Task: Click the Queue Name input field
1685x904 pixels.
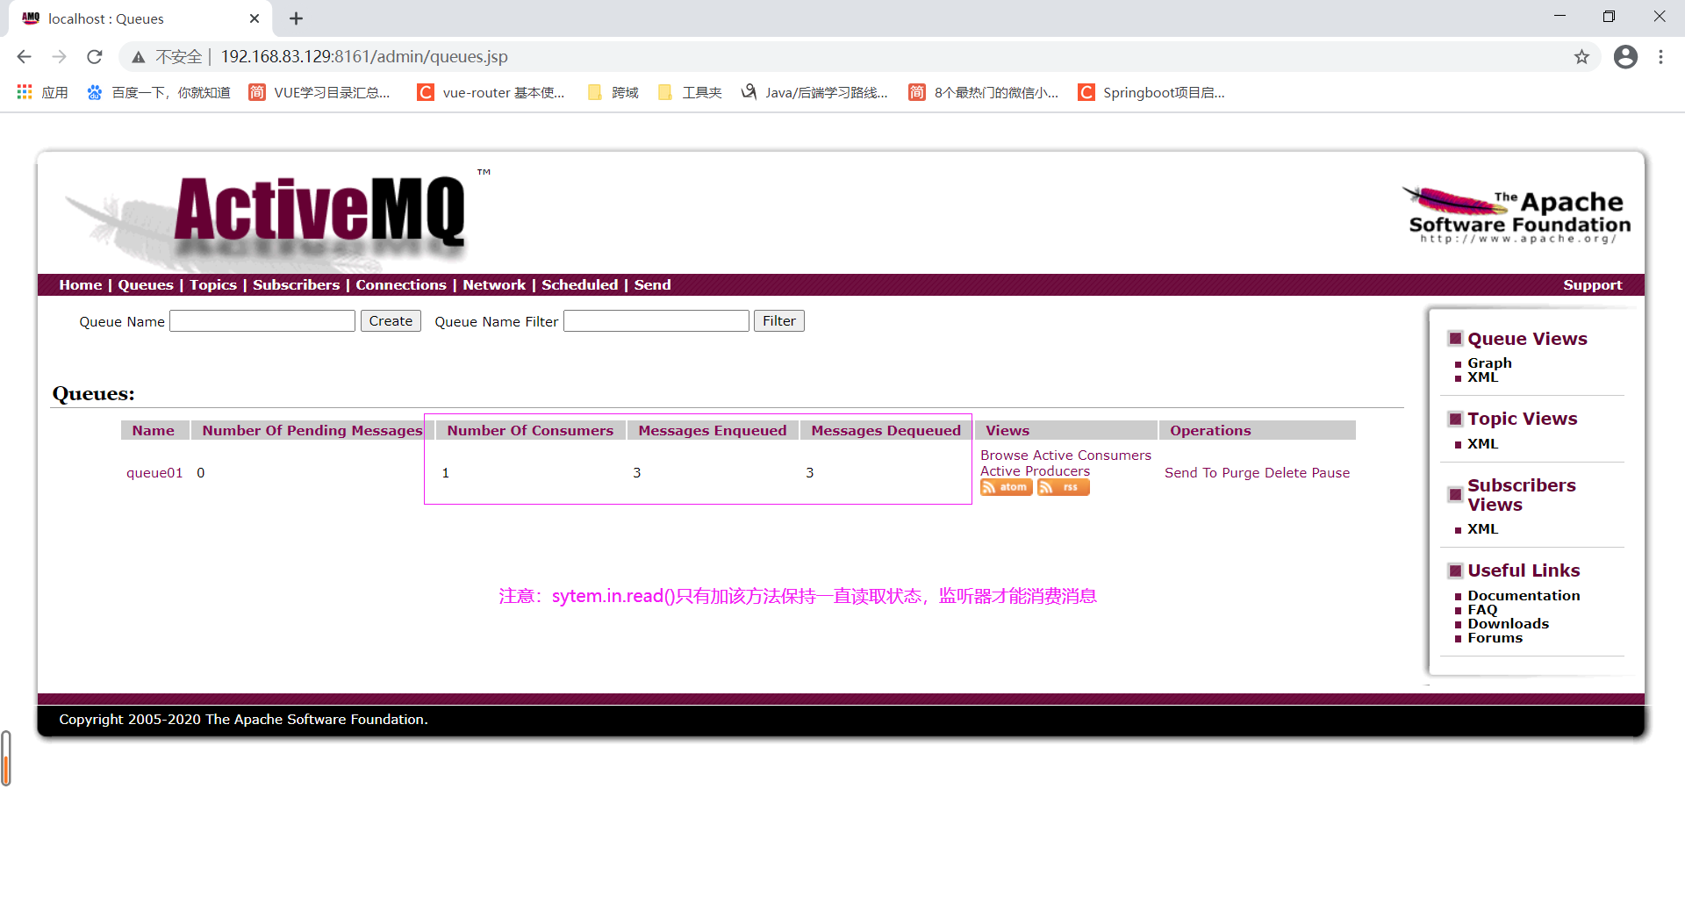Action: tap(262, 321)
